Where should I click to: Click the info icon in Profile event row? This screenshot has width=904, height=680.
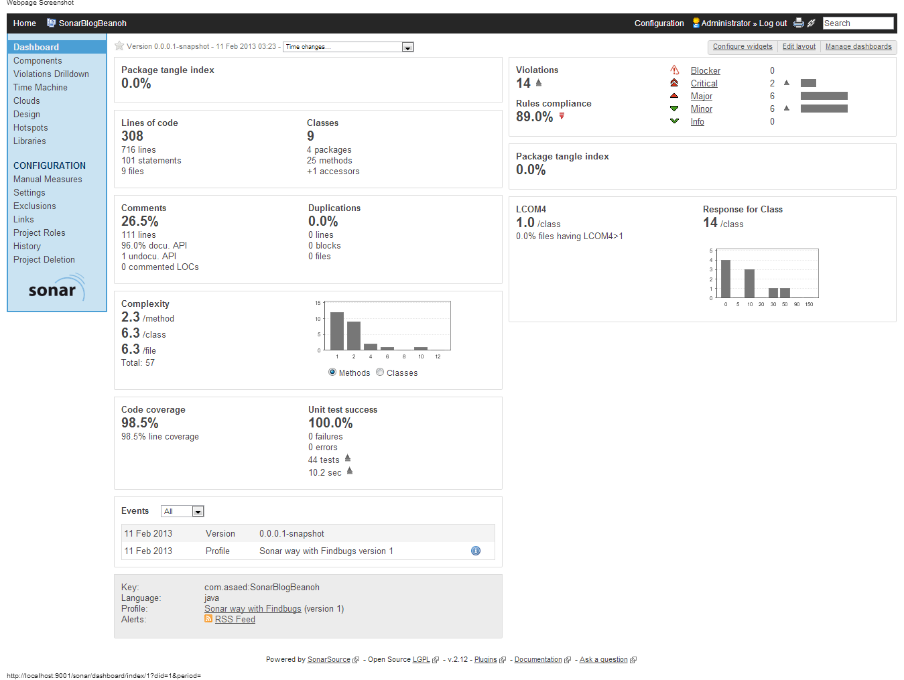[x=476, y=551]
